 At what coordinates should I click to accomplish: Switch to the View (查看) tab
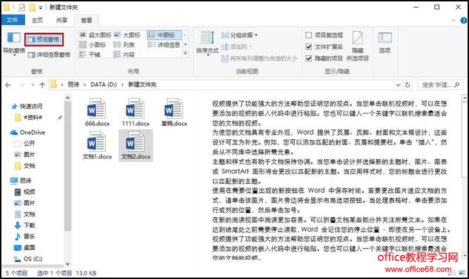click(86, 20)
